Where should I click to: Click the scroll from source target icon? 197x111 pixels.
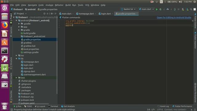coord(44,14)
